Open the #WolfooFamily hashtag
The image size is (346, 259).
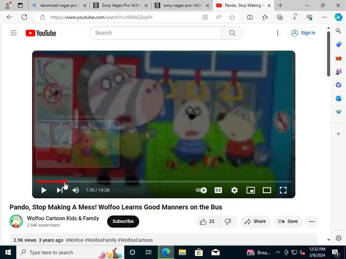[x=101, y=240]
